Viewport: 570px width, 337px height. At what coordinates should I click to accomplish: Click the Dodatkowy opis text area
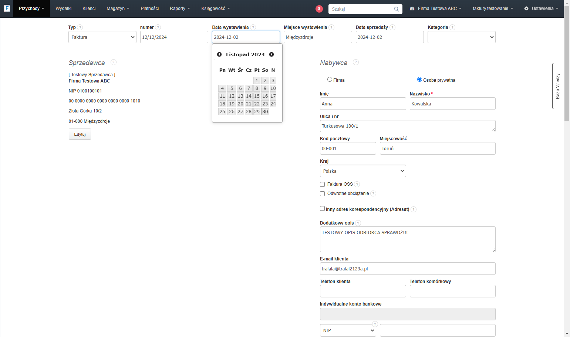tap(408, 239)
